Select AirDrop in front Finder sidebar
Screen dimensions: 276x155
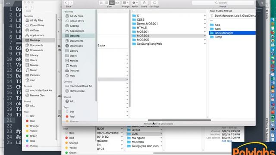point(74,26)
